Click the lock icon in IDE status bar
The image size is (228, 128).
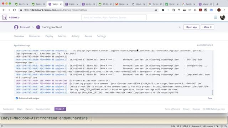coord(217,126)
